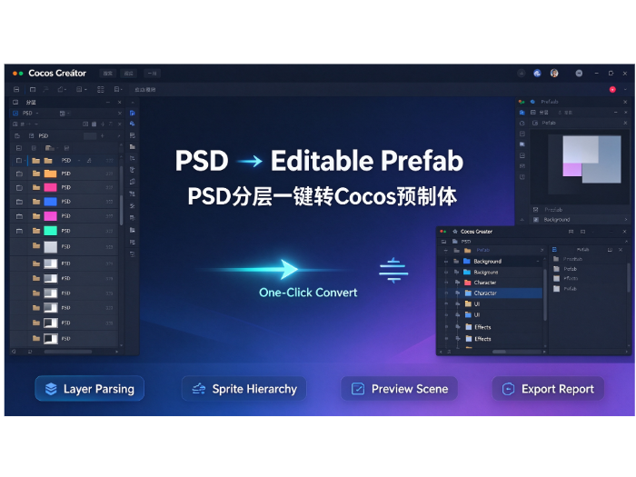Toggle the Prefab checkbox below the preview
The height and width of the screenshot is (477, 636).
[535, 210]
